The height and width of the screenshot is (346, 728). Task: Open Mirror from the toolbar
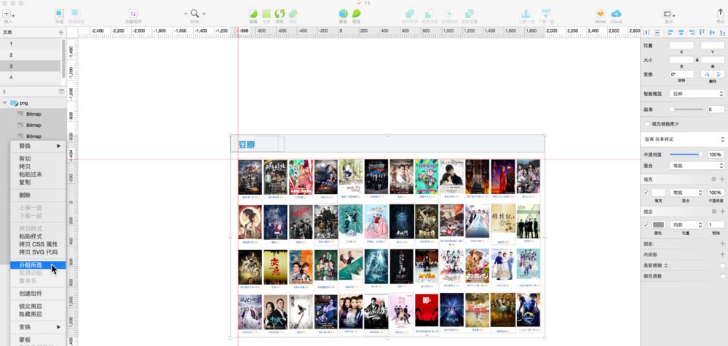click(x=601, y=14)
